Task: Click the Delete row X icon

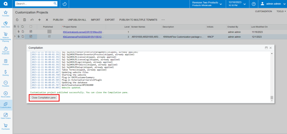Action: pyautogui.click(x=47, y=20)
